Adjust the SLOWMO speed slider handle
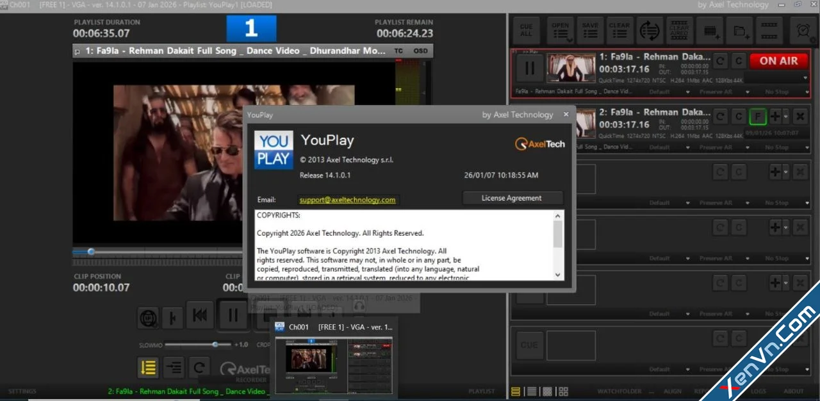Viewport: 820px width, 401px height. click(x=215, y=344)
